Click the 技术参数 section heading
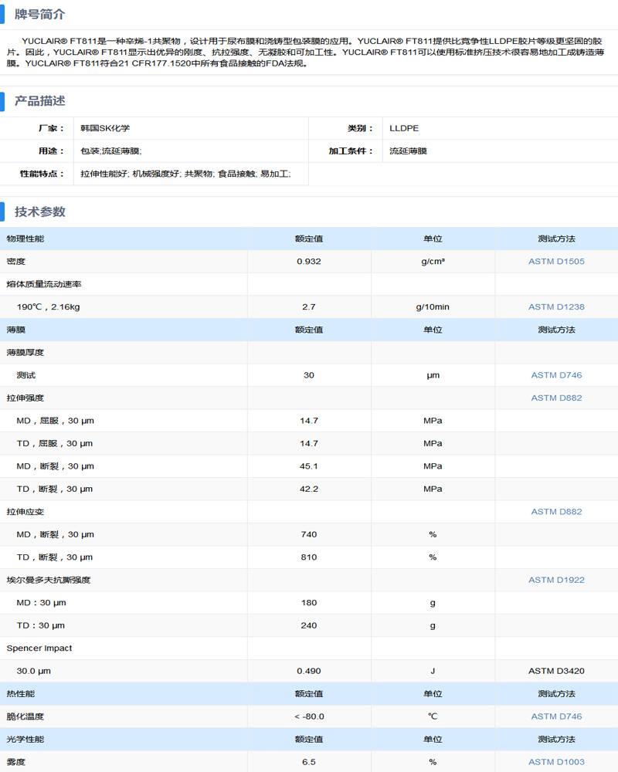This screenshot has height=772, width=618. click(39, 212)
